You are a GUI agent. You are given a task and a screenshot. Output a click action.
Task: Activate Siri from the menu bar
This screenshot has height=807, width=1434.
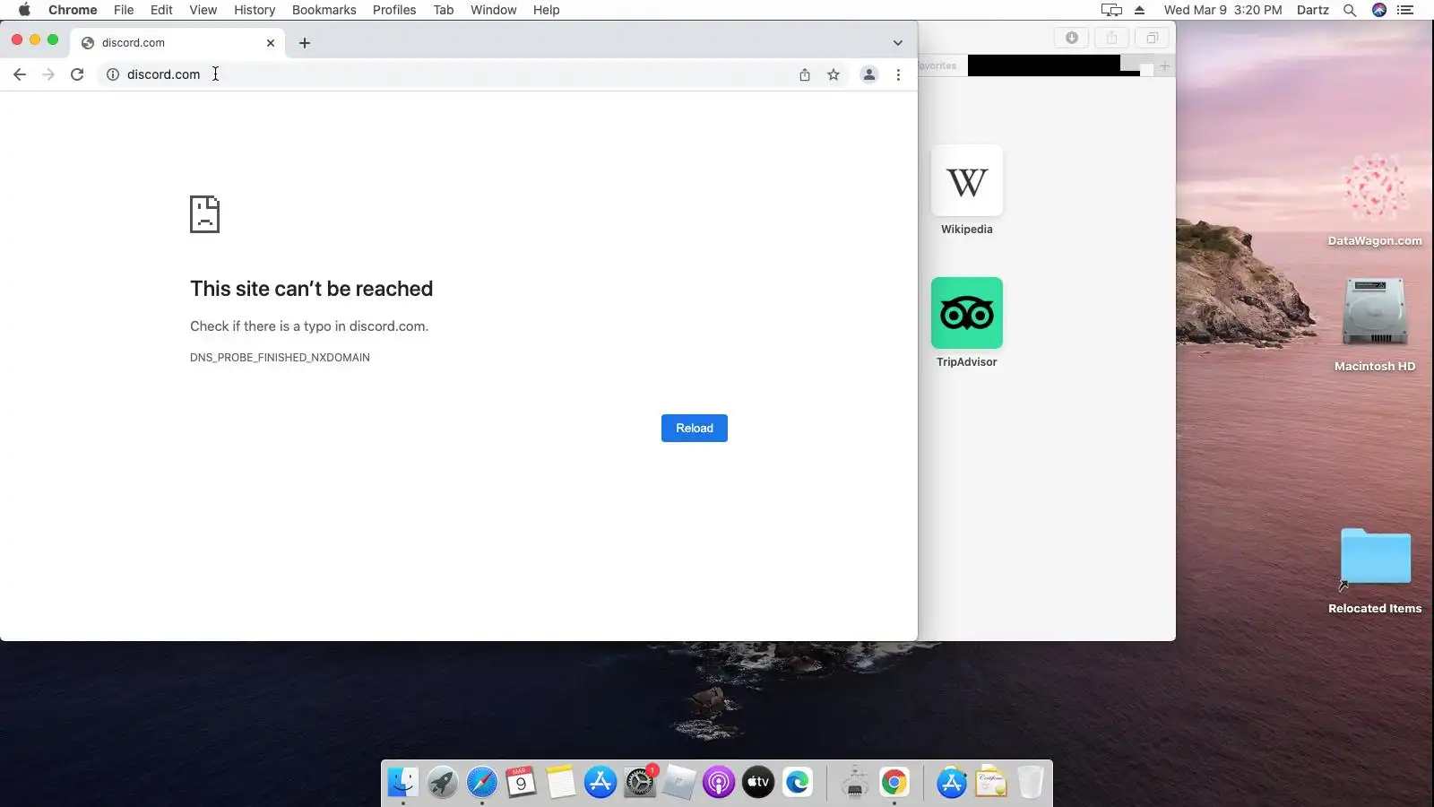point(1379,10)
